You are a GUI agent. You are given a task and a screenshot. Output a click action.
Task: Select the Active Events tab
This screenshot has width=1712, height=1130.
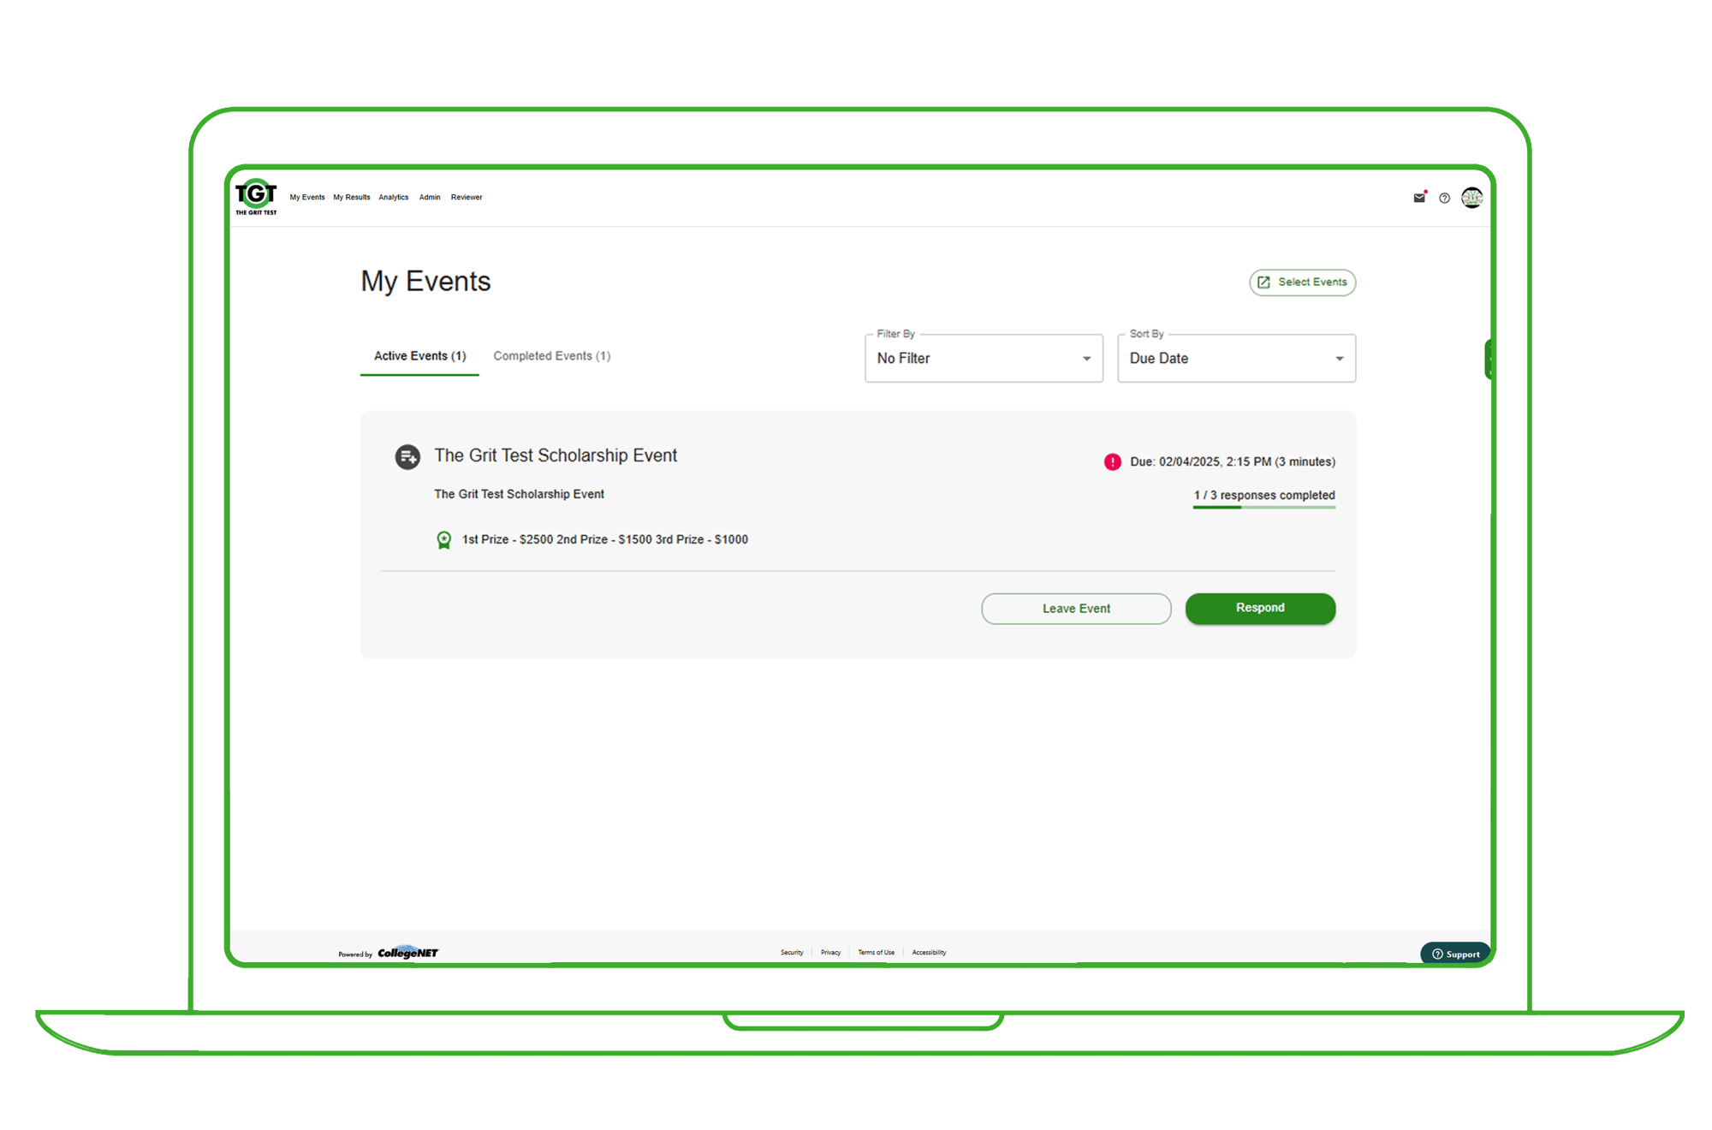click(x=419, y=355)
